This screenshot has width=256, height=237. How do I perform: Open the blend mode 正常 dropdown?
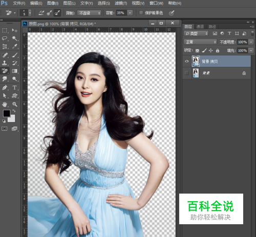200,42
